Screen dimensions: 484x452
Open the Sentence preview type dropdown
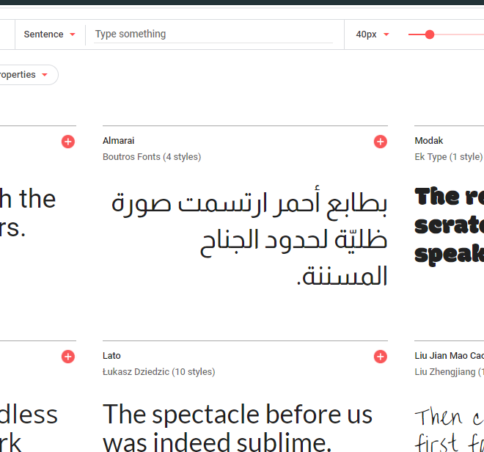pos(50,34)
